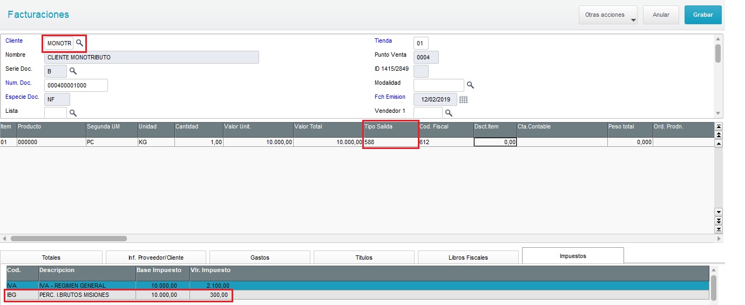Select the Impuestos tab

(x=573, y=256)
